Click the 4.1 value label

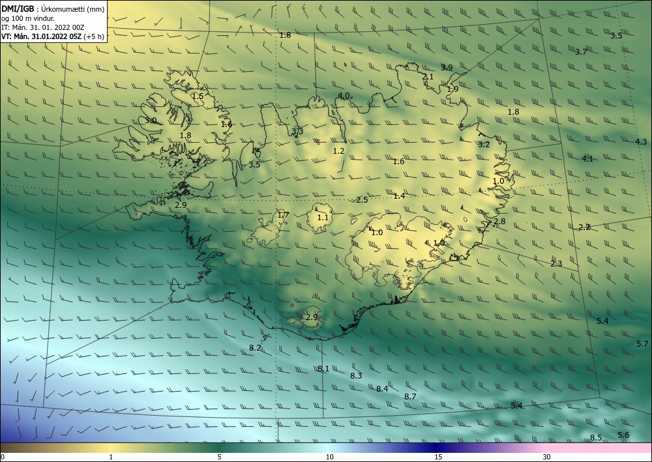click(x=587, y=159)
